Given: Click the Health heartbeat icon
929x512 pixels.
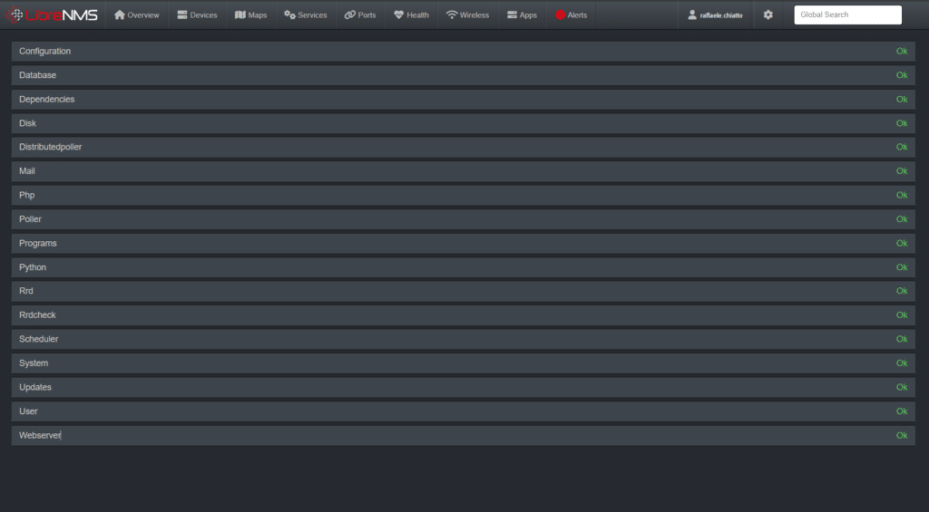Looking at the screenshot, I should tap(398, 15).
